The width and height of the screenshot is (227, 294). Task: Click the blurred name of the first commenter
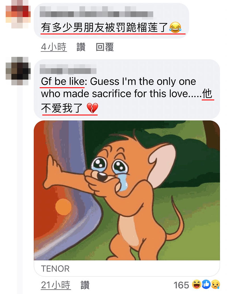pyautogui.click(x=96, y=12)
